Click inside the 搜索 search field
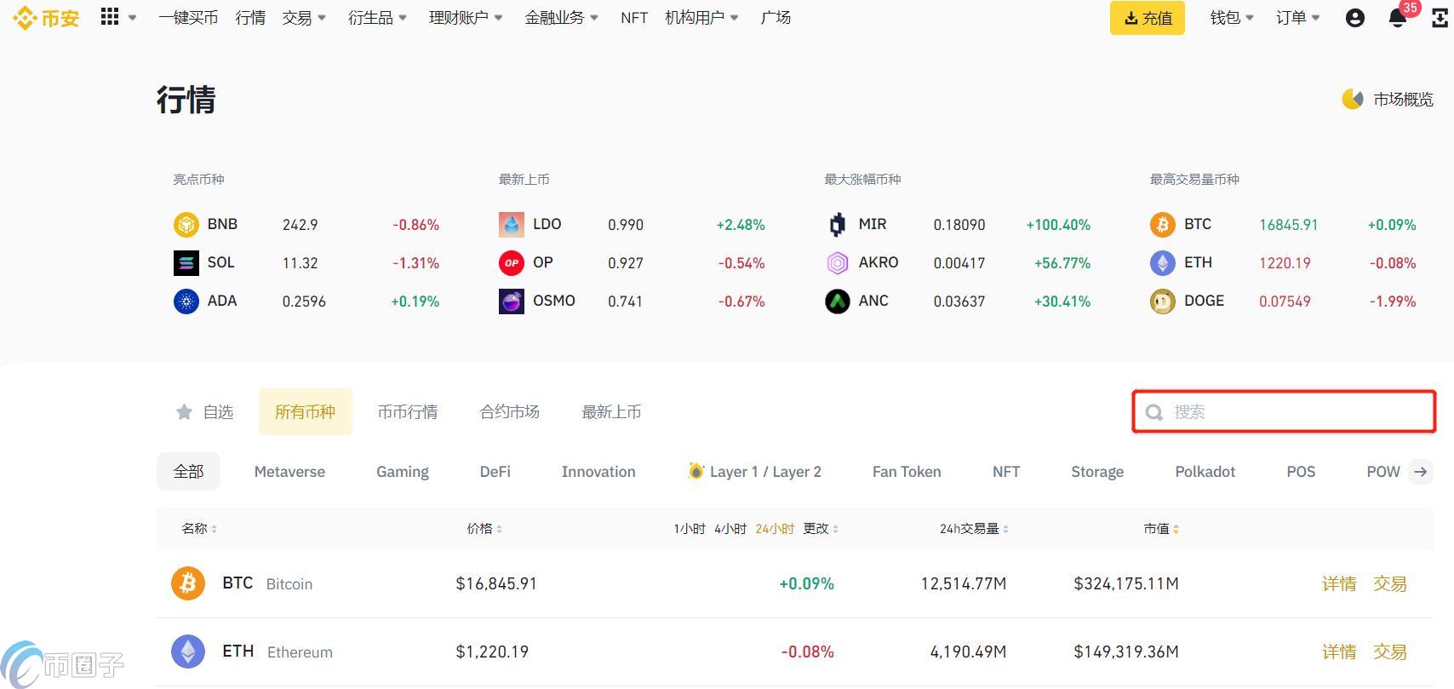Screen dimensions: 1454x689 (1284, 412)
